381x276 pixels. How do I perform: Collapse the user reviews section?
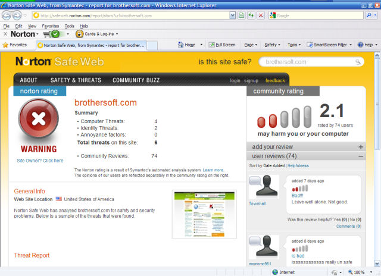[x=360, y=156]
